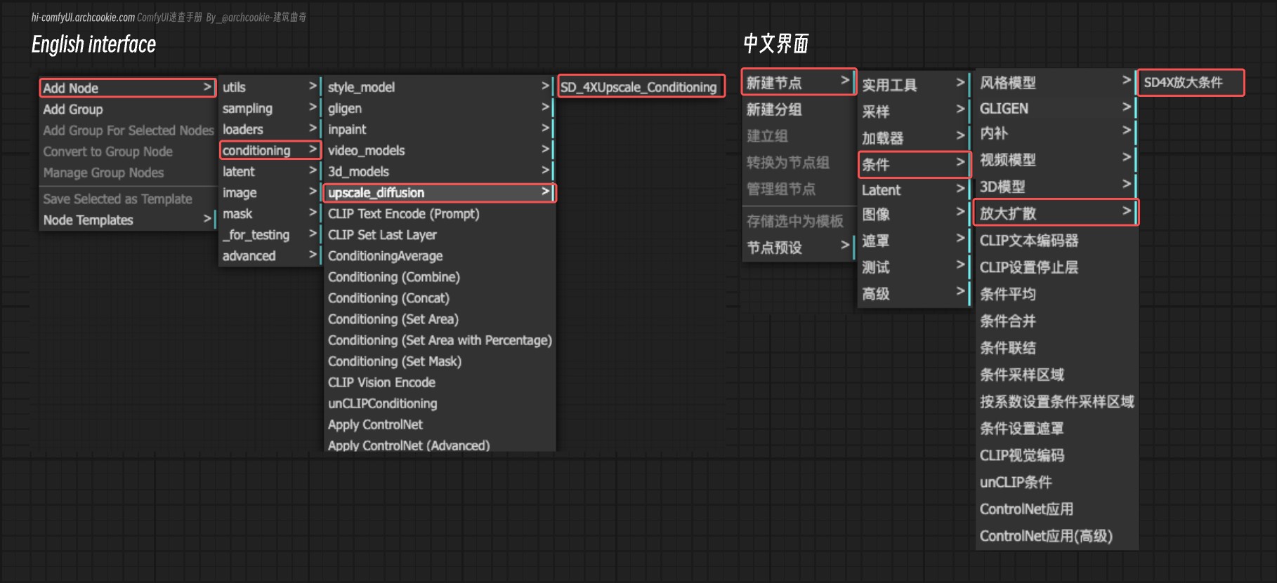Open the 新建节点 submenu

[x=799, y=82]
